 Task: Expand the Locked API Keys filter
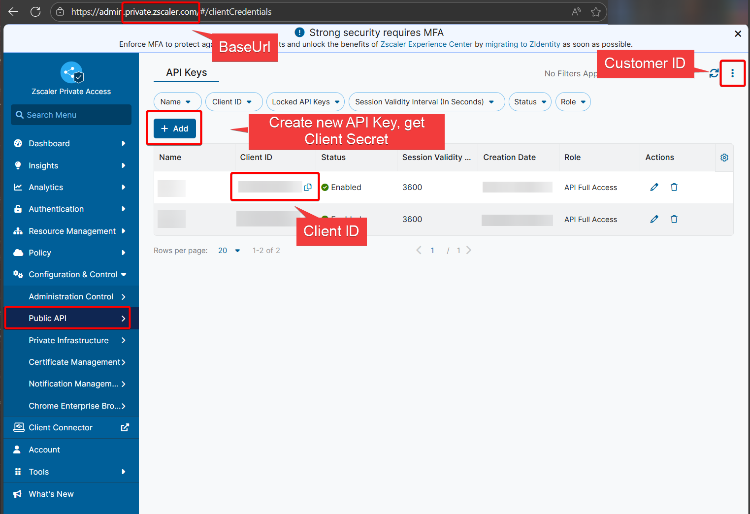pyautogui.click(x=305, y=102)
